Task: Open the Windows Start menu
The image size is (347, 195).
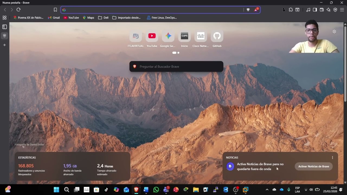Action: coord(56,190)
